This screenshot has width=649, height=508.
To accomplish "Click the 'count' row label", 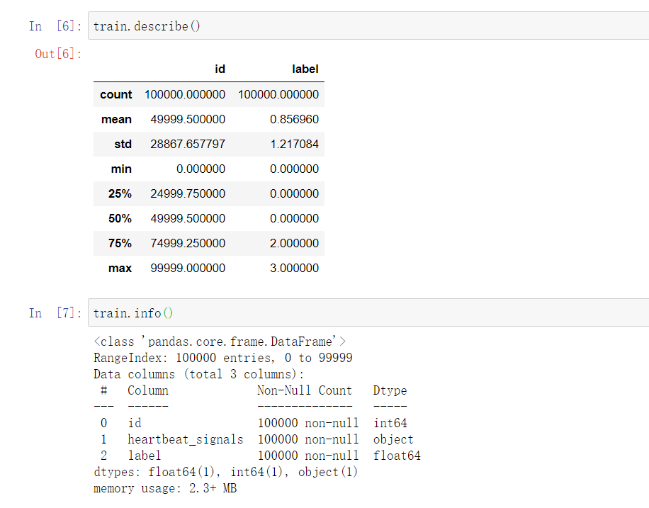I will pos(116,94).
